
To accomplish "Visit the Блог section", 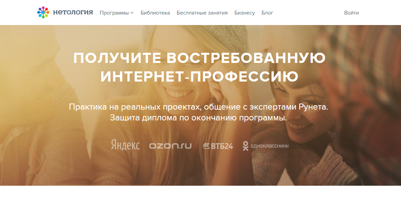I will point(267,13).
